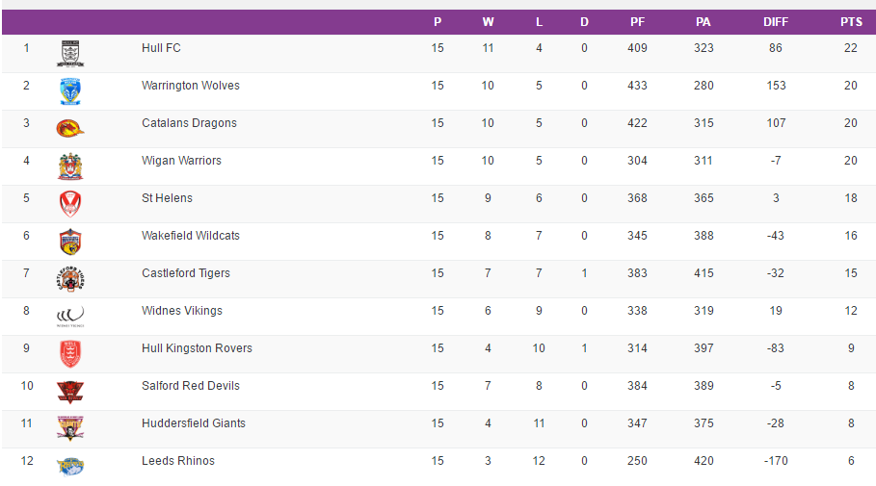Click the Widnes Vikings team logo
Image resolution: width=876 pixels, height=486 pixels.
[x=70, y=316]
